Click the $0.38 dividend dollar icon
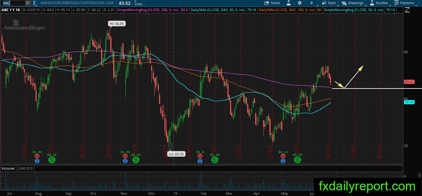The width and height of the screenshot is (422, 196). pos(52,160)
